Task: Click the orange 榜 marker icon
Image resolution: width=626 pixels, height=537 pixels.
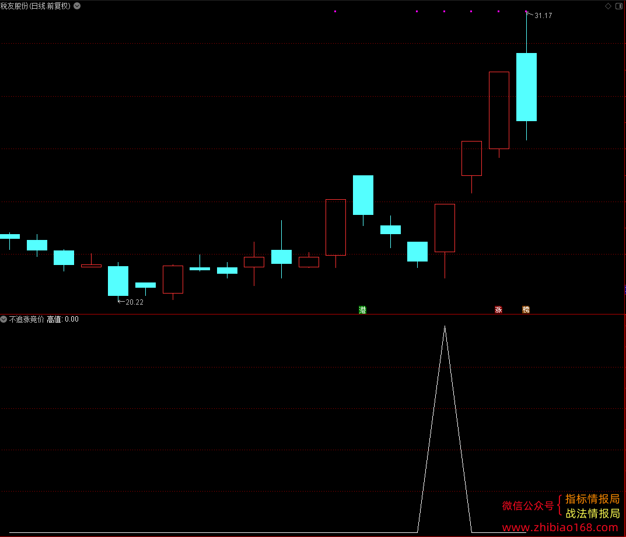Action: (526, 310)
